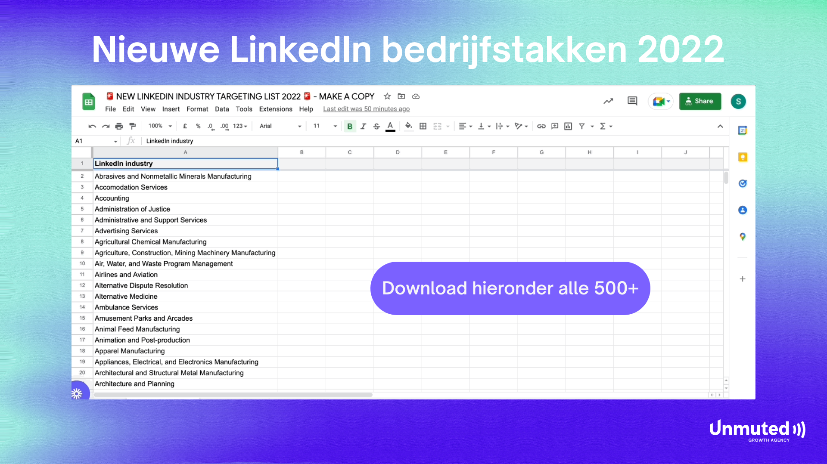This screenshot has height=464, width=827.
Task: Open the Insert menu
Action: point(171,109)
